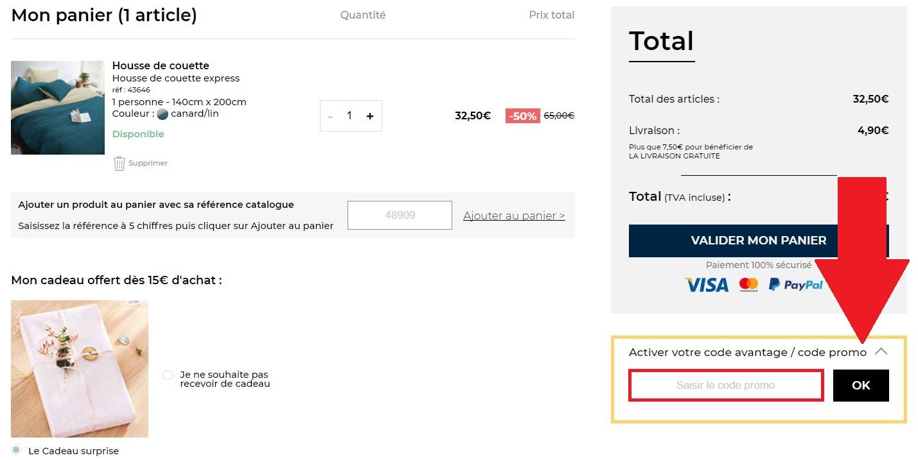The width and height of the screenshot is (918, 460).
Task: Click the catalogue reference input field
Action: coord(400,216)
